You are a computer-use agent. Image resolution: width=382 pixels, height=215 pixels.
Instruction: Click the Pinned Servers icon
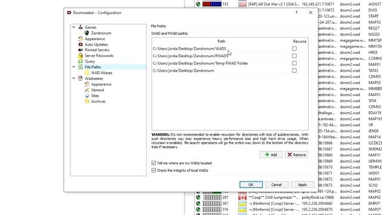click(81, 50)
